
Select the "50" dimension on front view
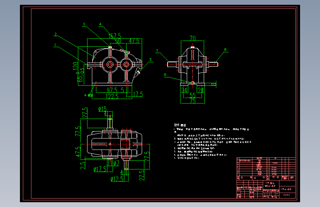point(118,41)
